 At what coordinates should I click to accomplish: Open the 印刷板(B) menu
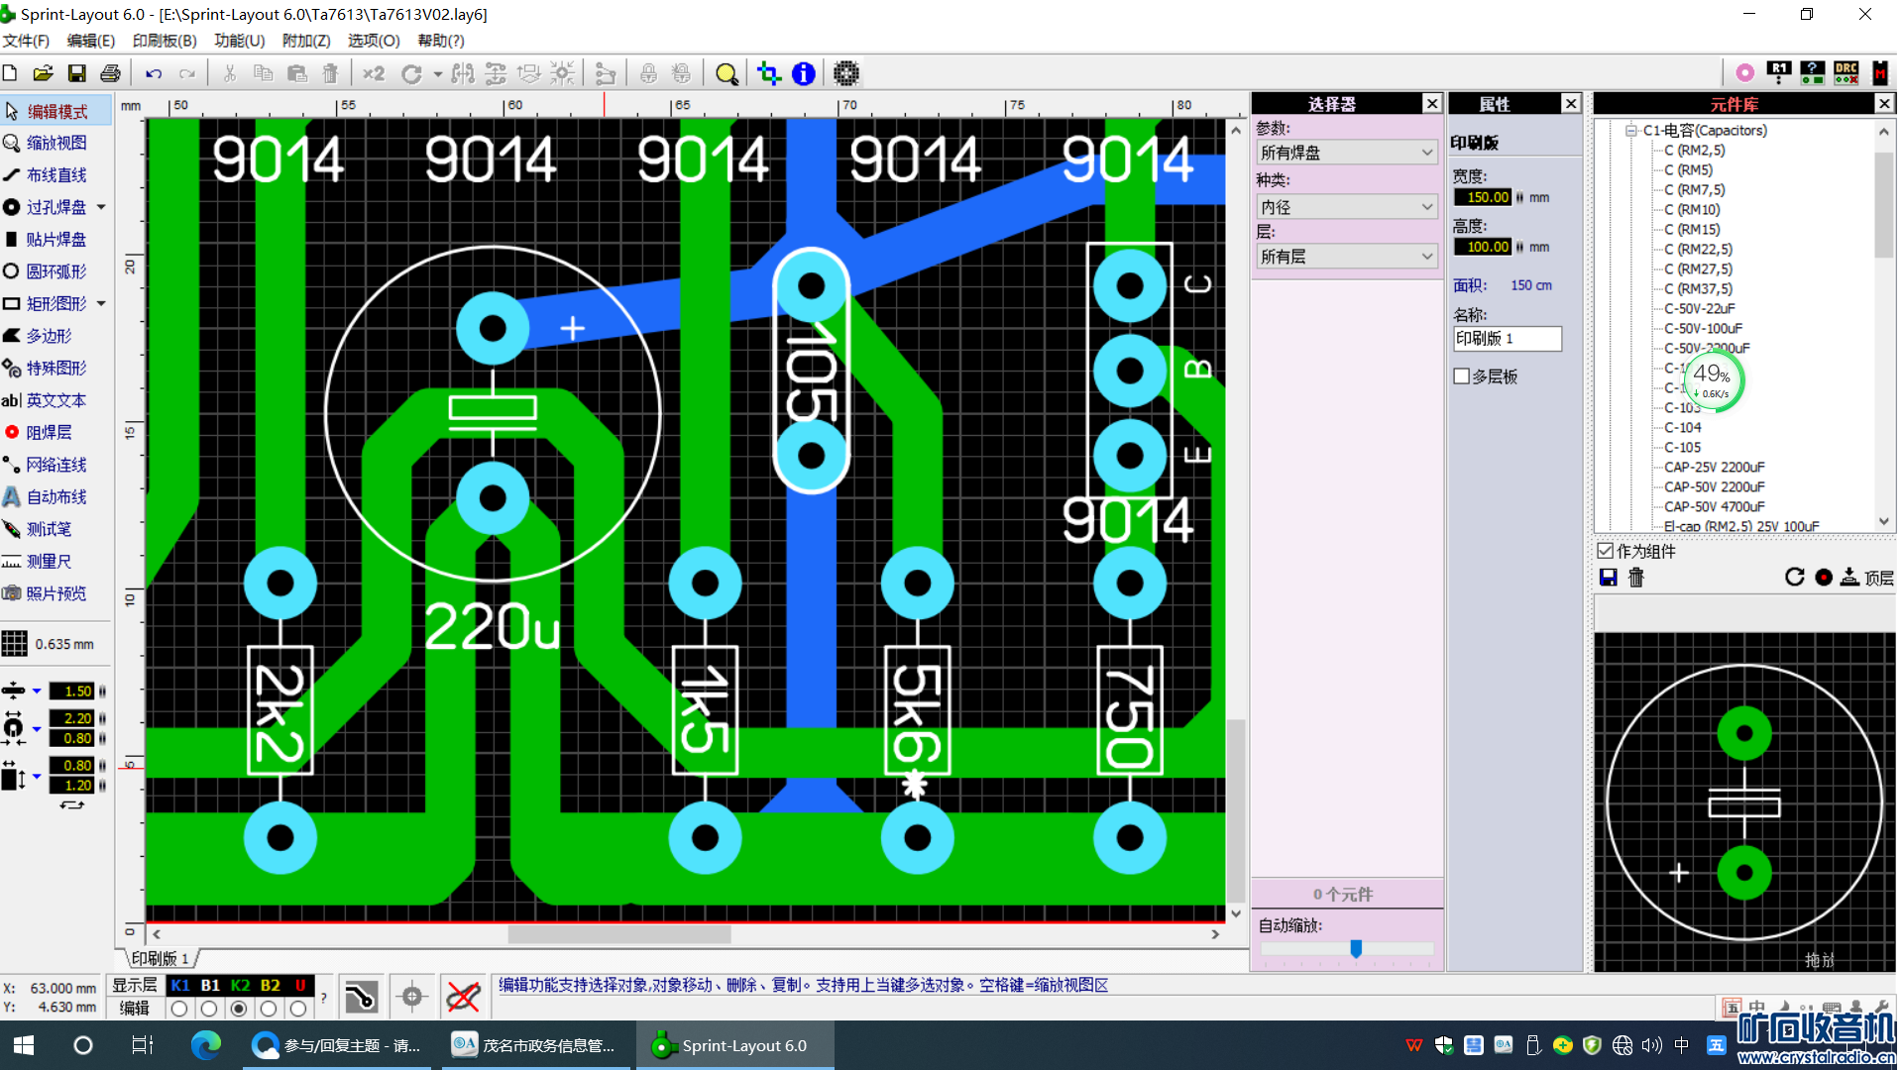165,41
